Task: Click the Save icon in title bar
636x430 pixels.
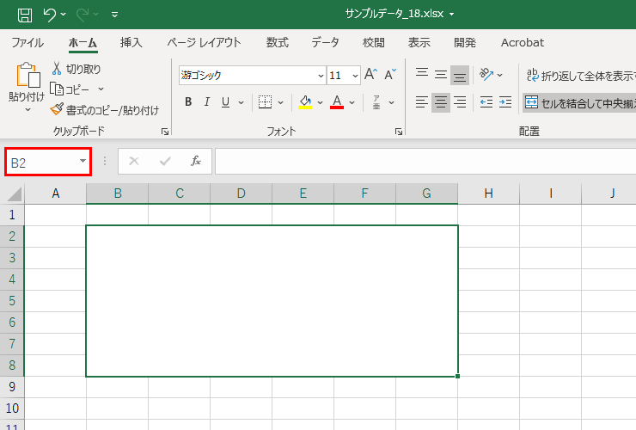Action: click(25, 15)
